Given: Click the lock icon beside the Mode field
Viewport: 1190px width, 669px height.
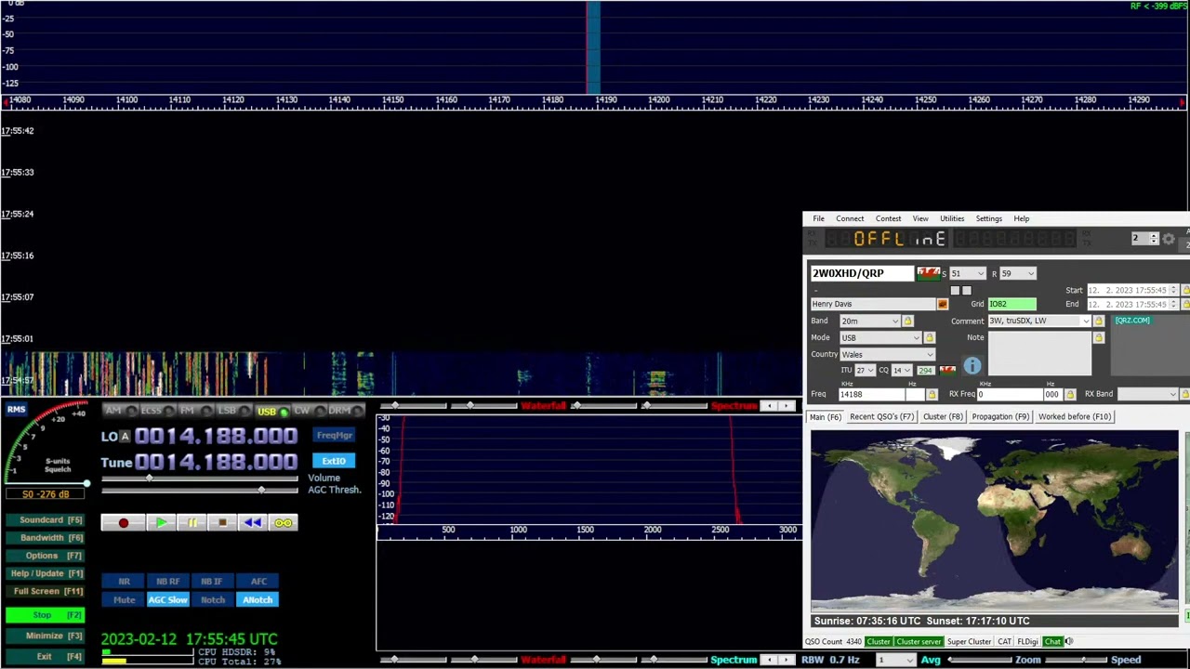Looking at the screenshot, I should pyautogui.click(x=929, y=338).
